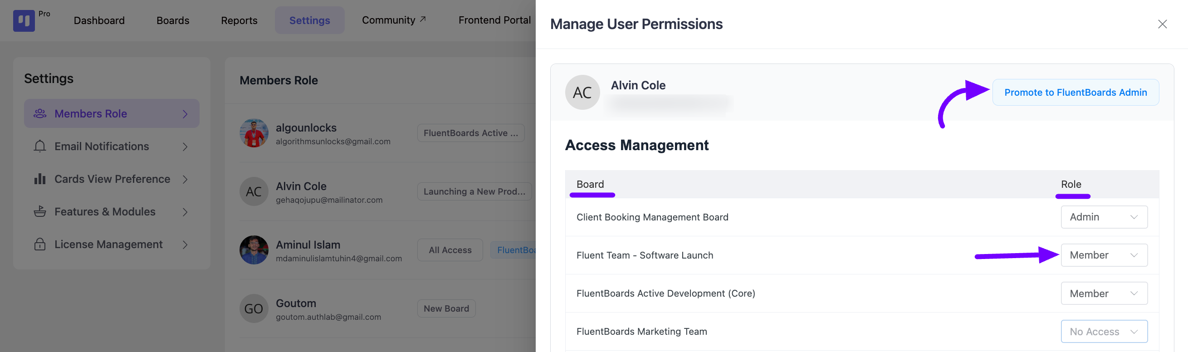This screenshot has height=352, width=1188.
Task: Click algorithmsunlocks@gmail.com email
Action: [333, 142]
